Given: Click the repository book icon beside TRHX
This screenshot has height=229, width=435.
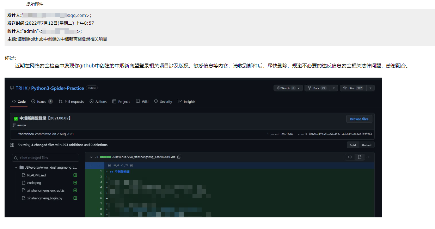Looking at the screenshot, I should click(x=12, y=88).
